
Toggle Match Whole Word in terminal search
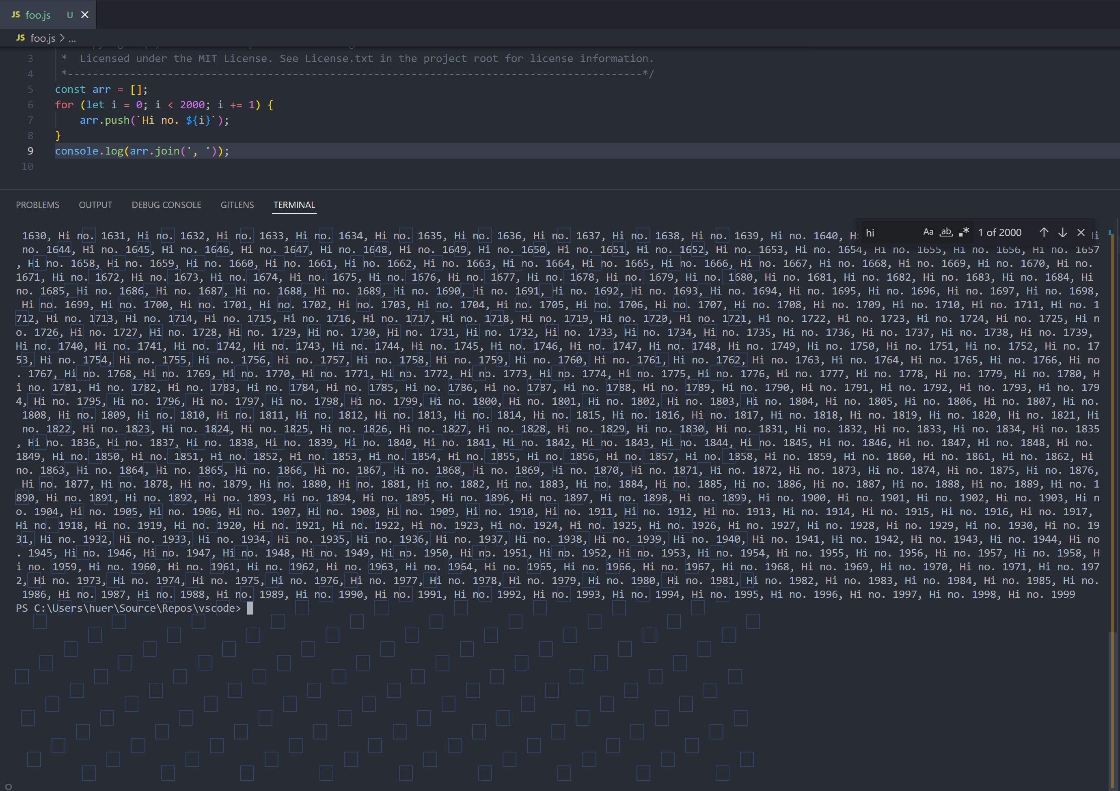tap(946, 232)
